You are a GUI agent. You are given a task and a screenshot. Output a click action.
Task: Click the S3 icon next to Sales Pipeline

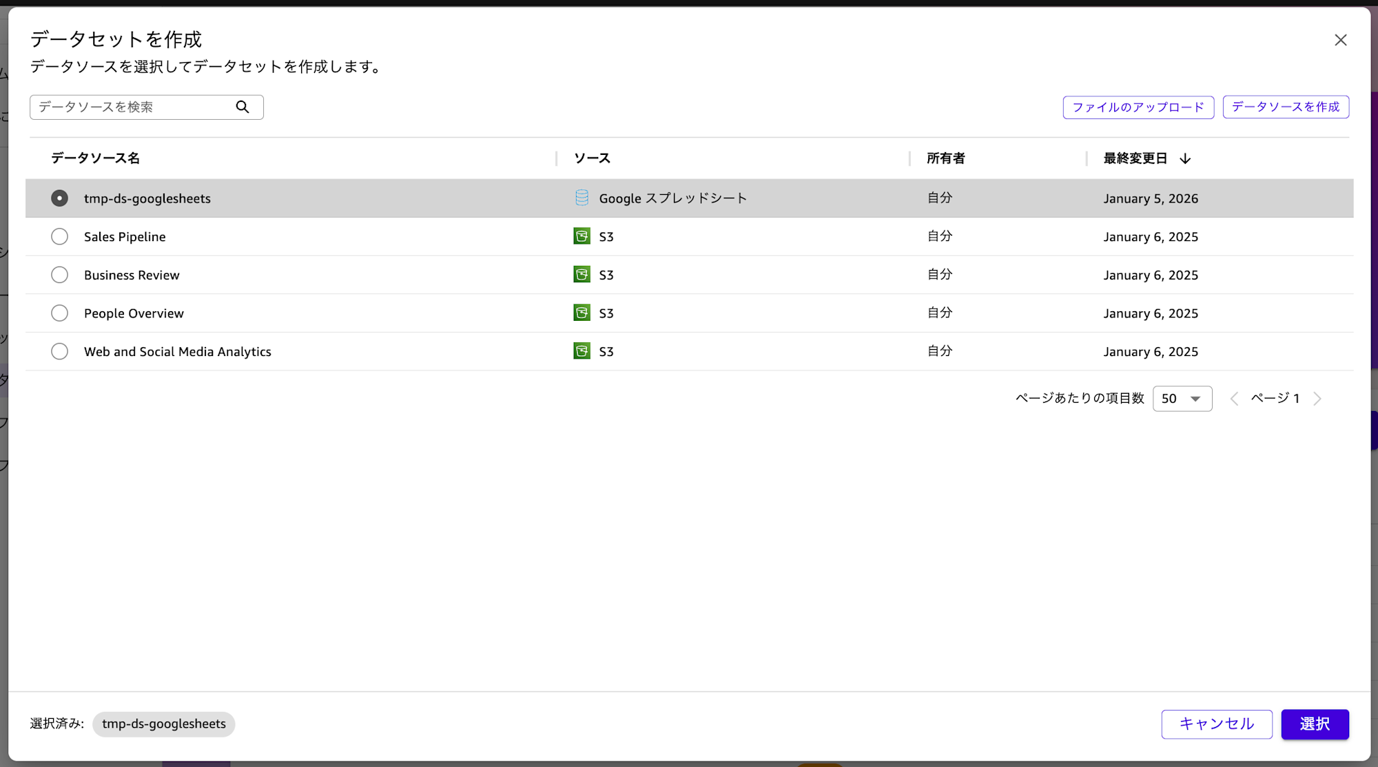pyautogui.click(x=581, y=236)
